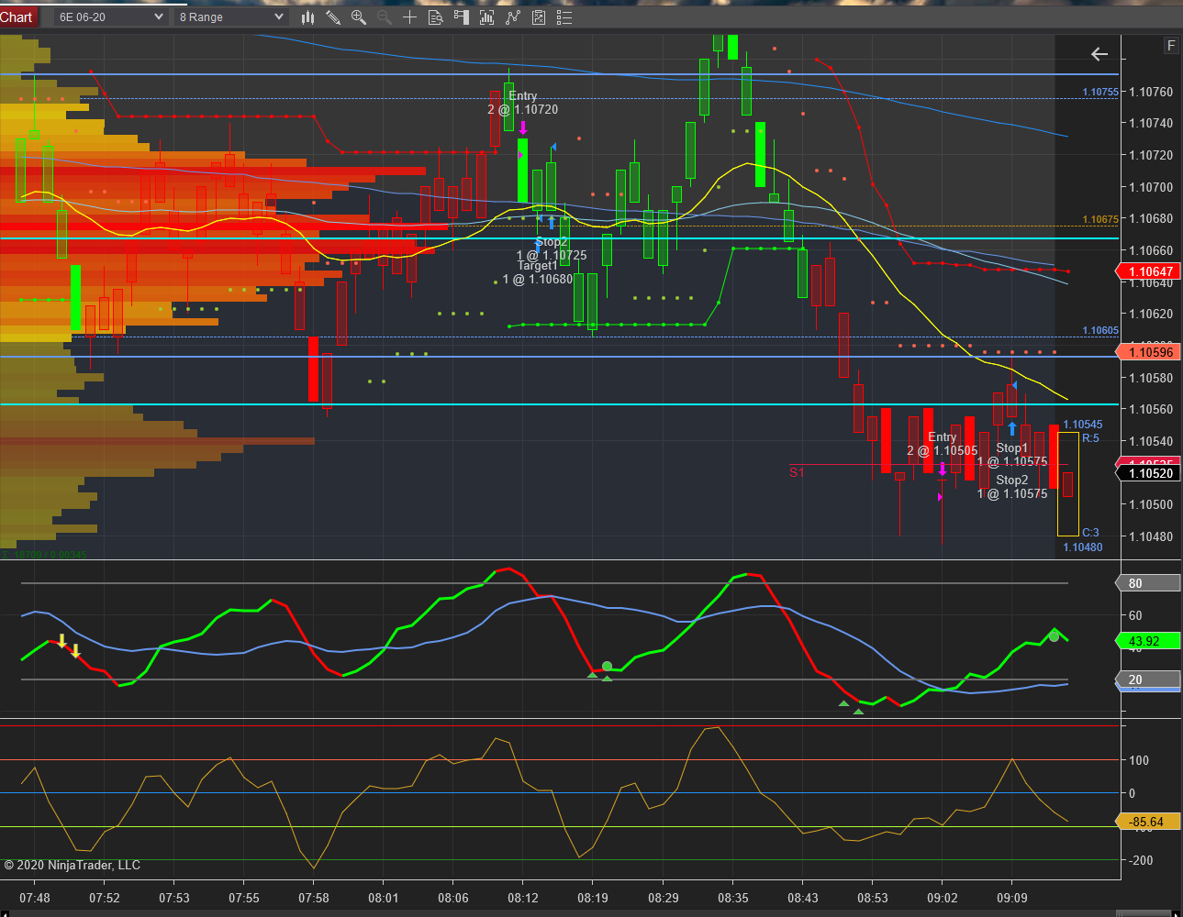Click the 'Entry 2 @ 1.10505' label
Image resolution: width=1183 pixels, height=917 pixels.
coord(943,444)
